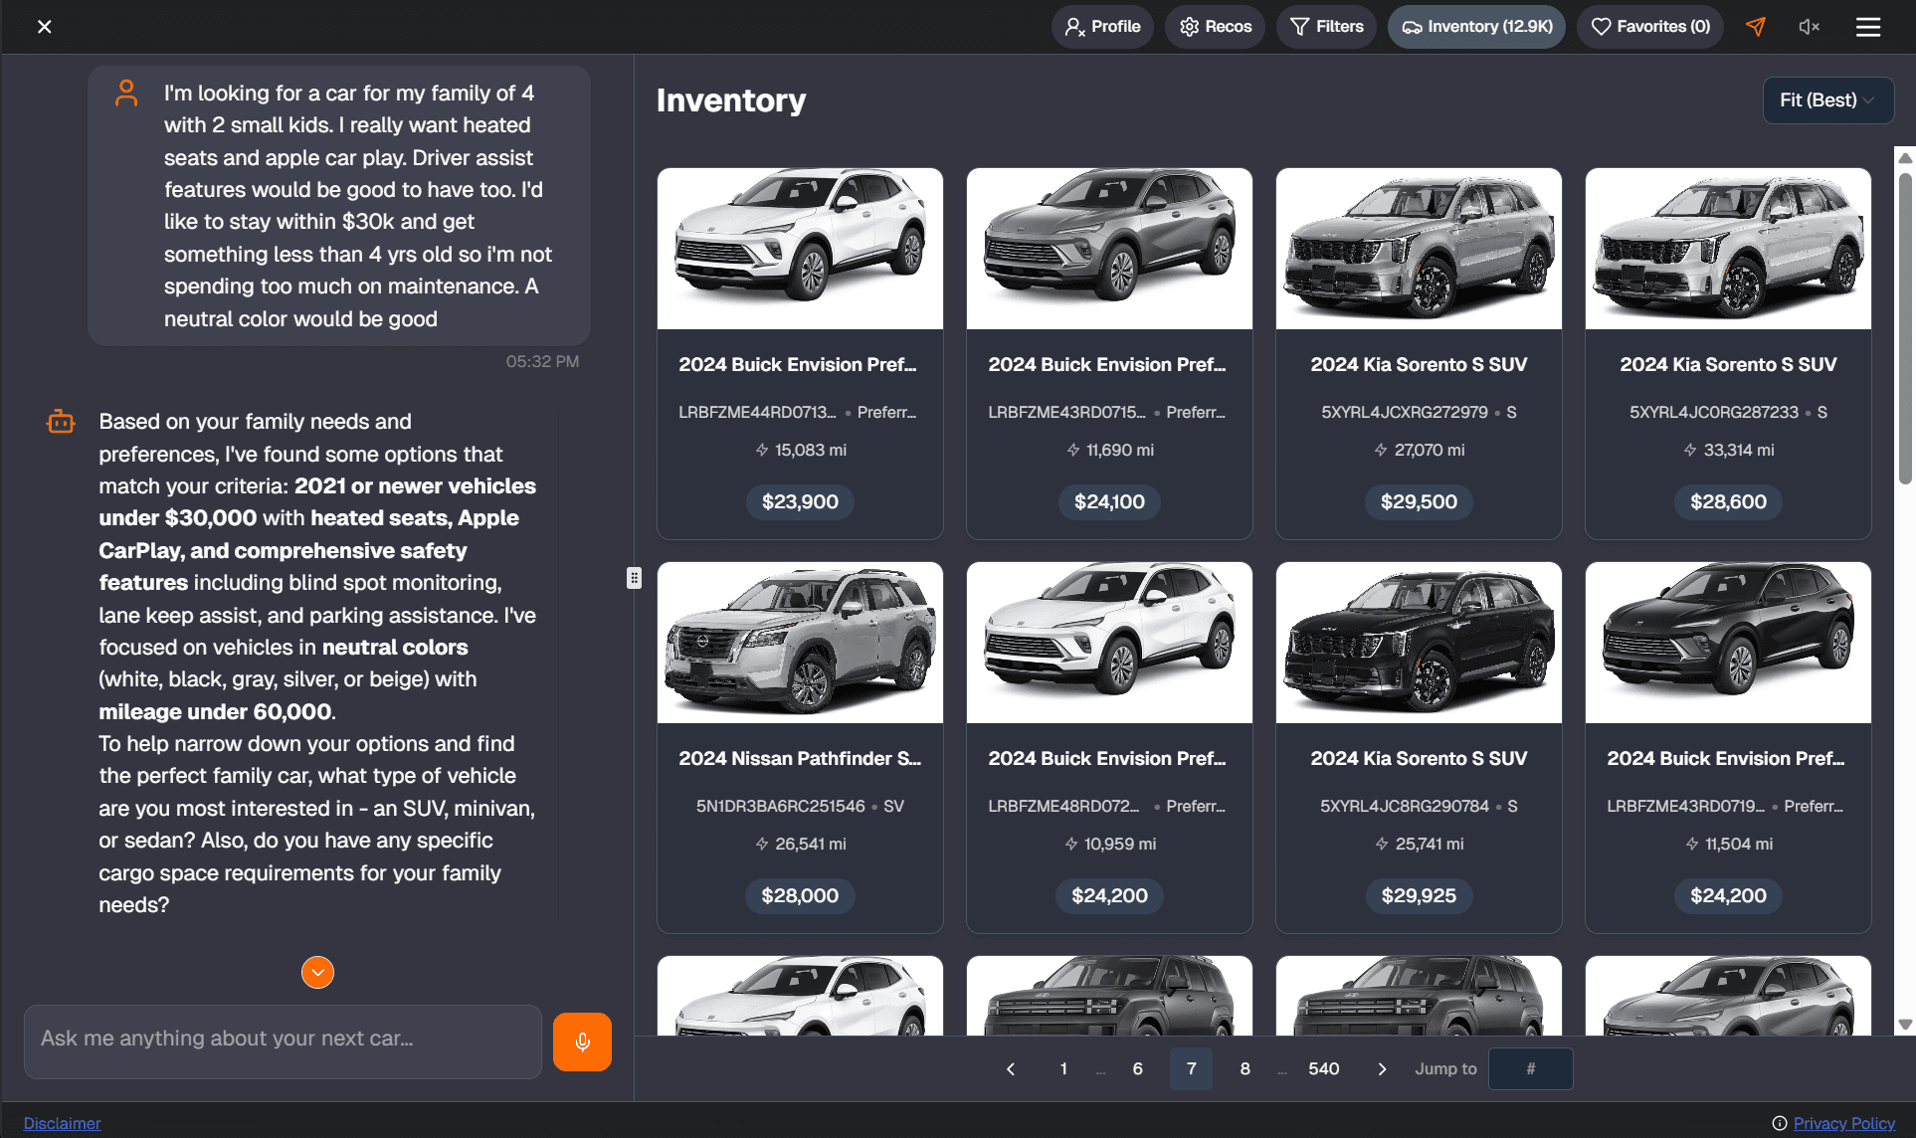
Task: Click the lightning icon beside 26,541 mi
Action: click(x=762, y=845)
